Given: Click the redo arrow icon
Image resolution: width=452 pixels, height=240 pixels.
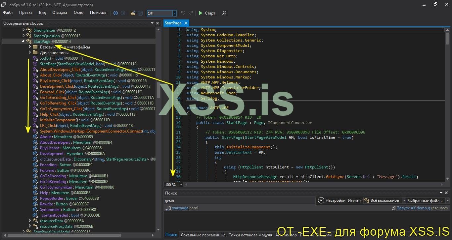Looking at the screenshot, I should [x=191, y=13].
